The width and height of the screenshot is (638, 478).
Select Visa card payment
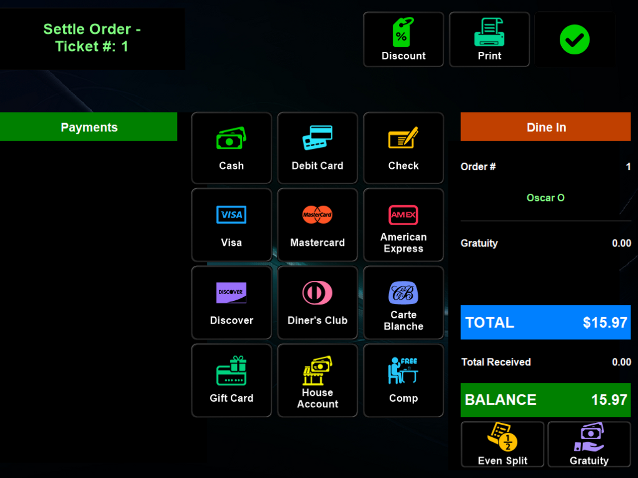click(x=231, y=225)
